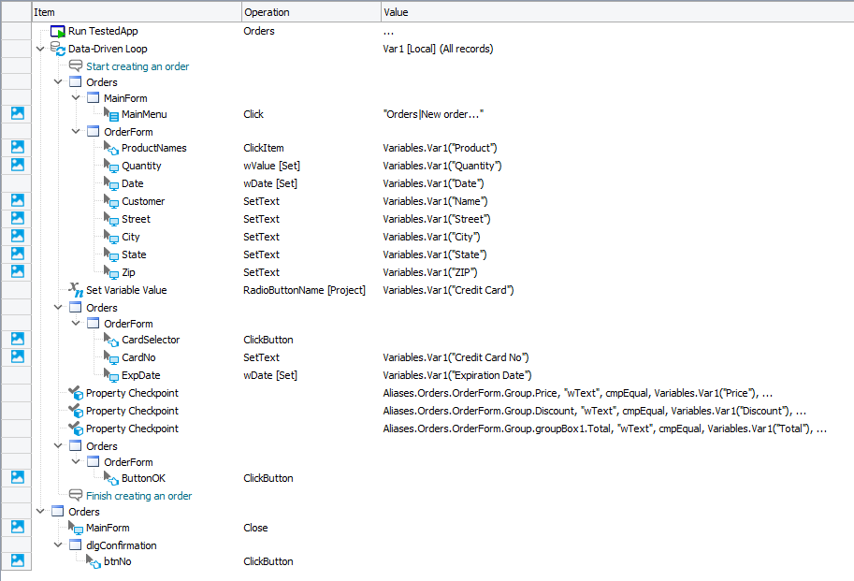
Task: Click the comment icon for Start creating an order
Action: (76, 66)
